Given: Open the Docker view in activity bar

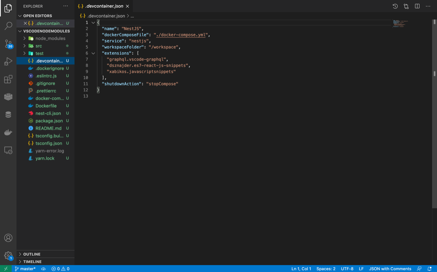Looking at the screenshot, I should click(x=8, y=132).
